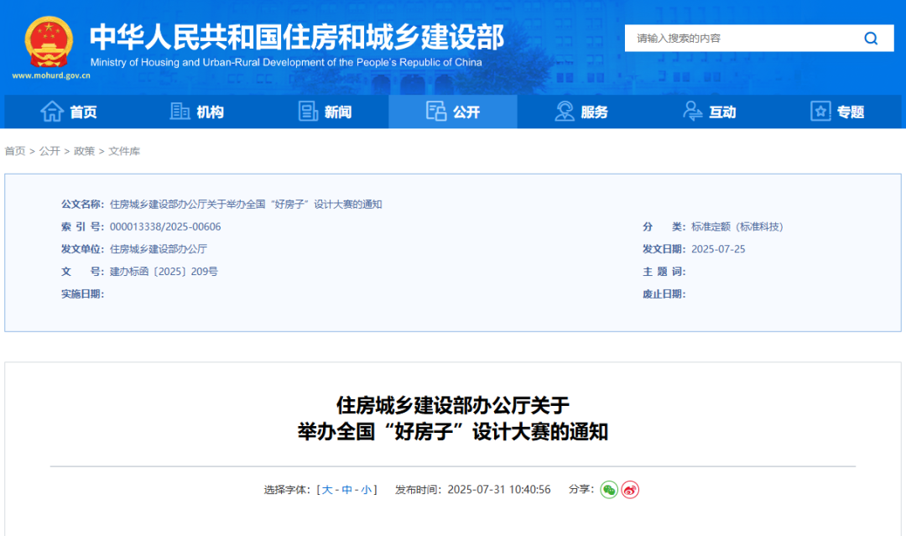Select large font size 大
This screenshot has height=536, width=906.
[327, 490]
